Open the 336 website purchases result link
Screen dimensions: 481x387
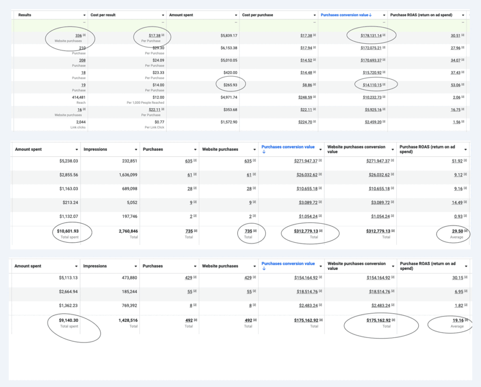tap(78, 36)
